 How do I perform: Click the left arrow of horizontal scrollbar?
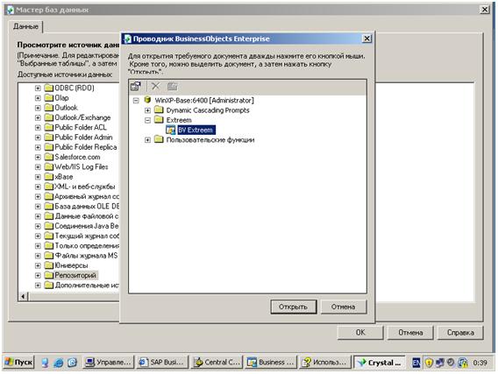(x=23, y=297)
